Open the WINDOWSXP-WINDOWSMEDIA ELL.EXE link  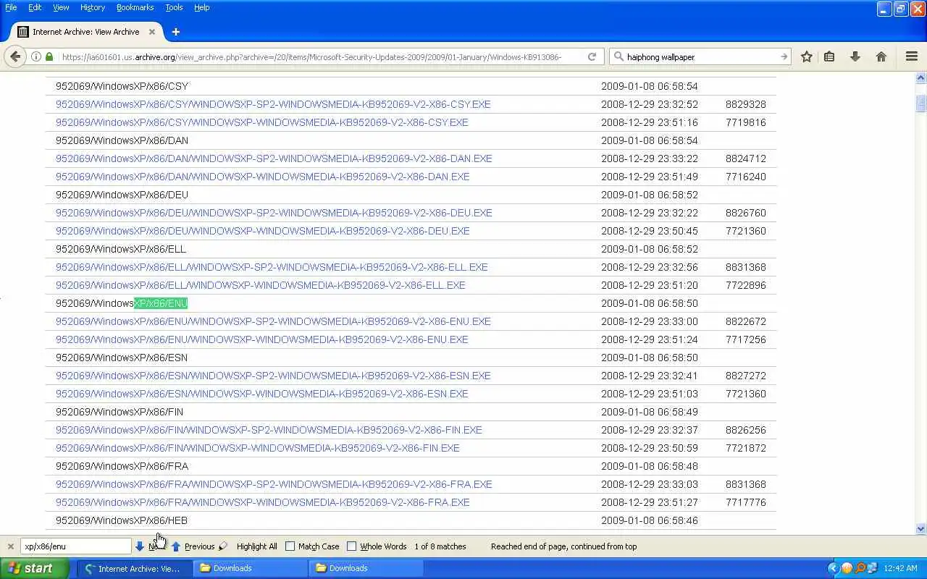click(x=261, y=285)
